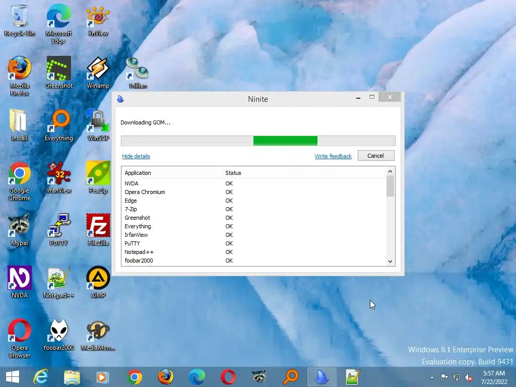The image size is (516, 387).
Task: Select the FileZilla desktop icon
Action: 98,230
